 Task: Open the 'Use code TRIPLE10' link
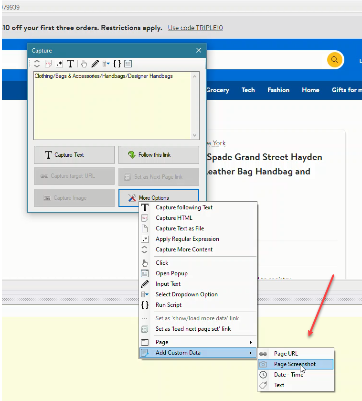(x=195, y=28)
